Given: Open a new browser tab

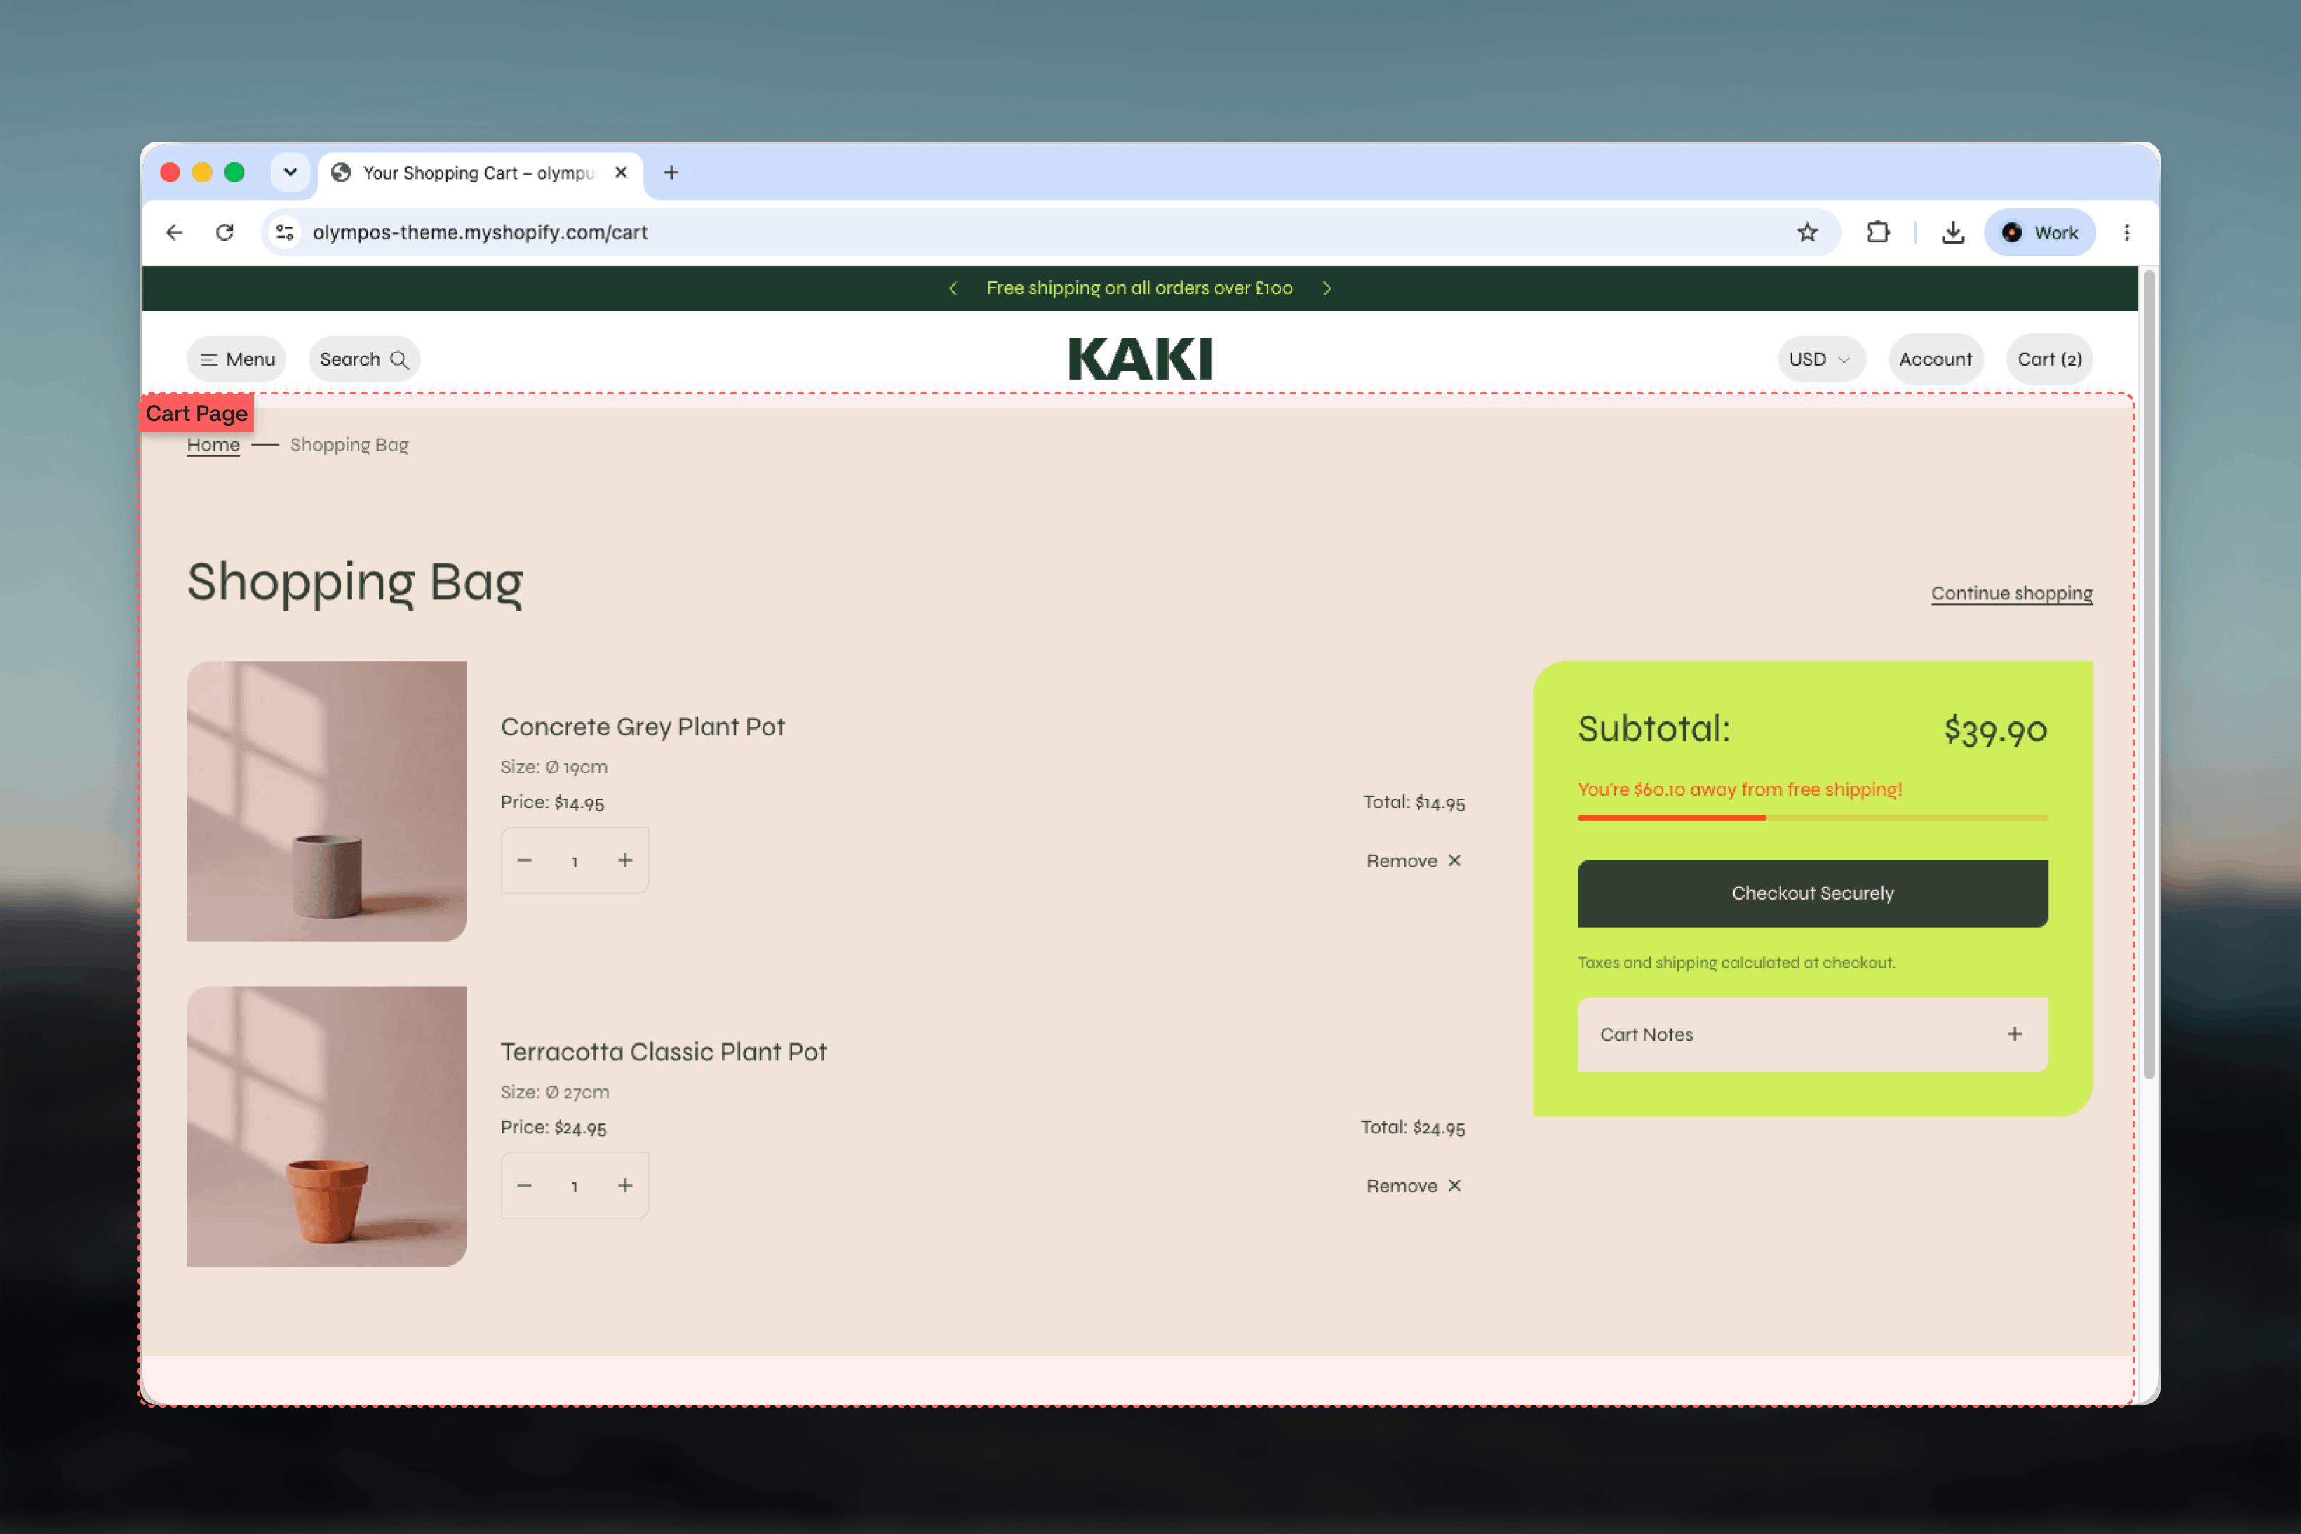Looking at the screenshot, I should [x=671, y=172].
